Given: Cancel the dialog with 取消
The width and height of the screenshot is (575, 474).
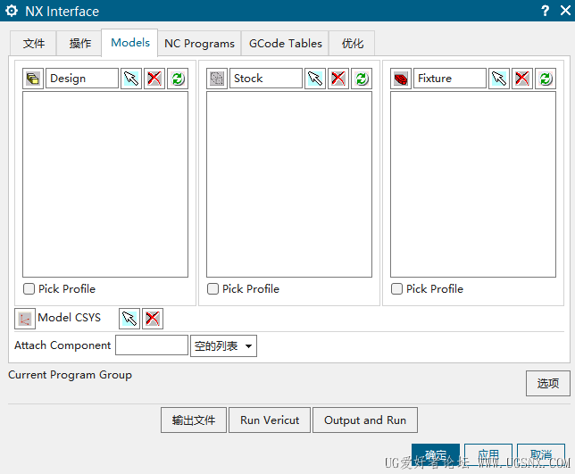Looking at the screenshot, I should [x=541, y=455].
